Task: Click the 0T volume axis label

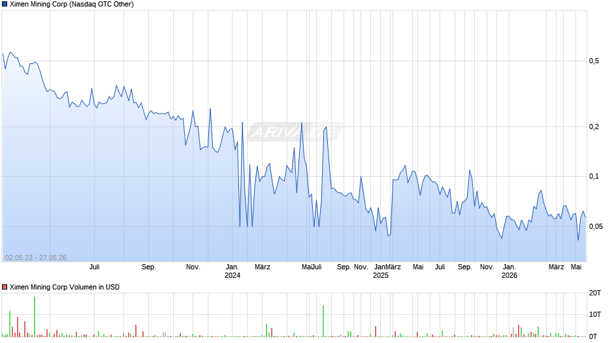Action: point(593,336)
